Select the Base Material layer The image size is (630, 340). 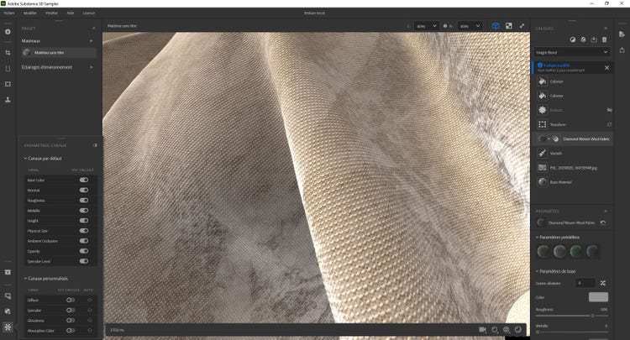coord(574,182)
